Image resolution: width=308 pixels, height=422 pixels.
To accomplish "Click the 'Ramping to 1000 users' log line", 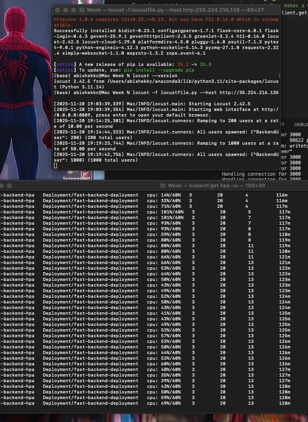I will coord(166,146).
